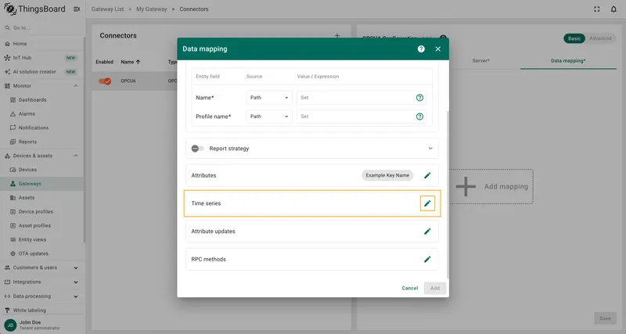Save the connector configuration
The height and width of the screenshot is (334, 626).
[x=605, y=318]
